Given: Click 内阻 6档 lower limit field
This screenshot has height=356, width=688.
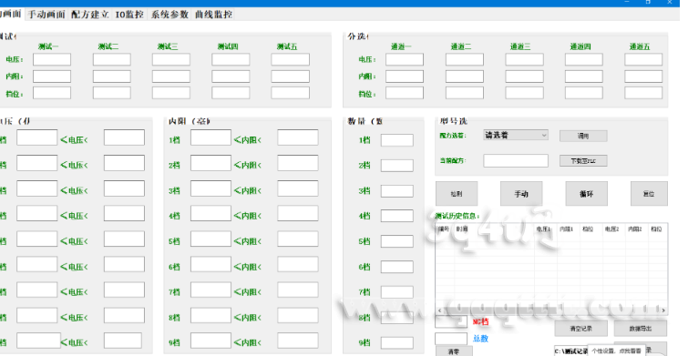Looking at the screenshot, I should tap(211, 264).
